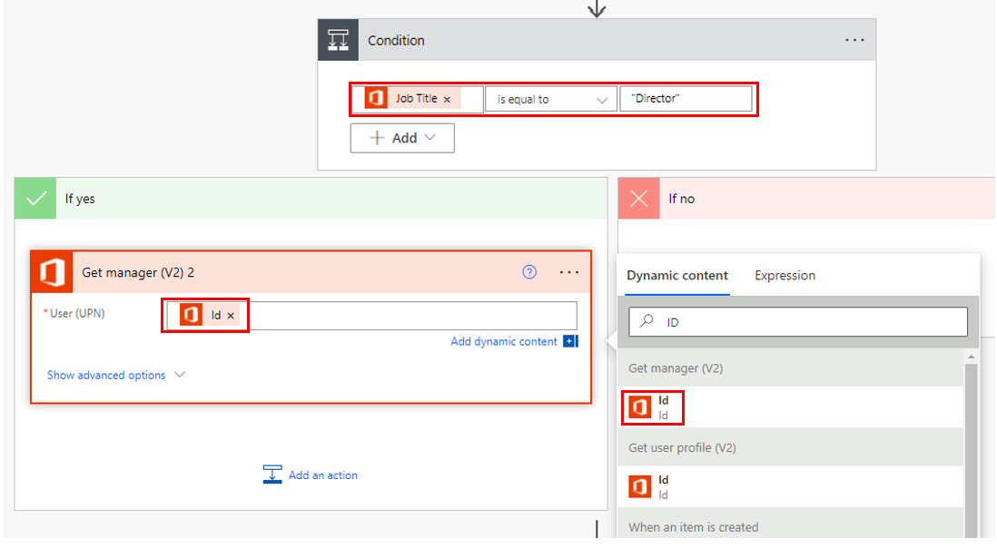Click the flow icon next to Add an action
Screen dimensions: 997x548
tap(272, 474)
